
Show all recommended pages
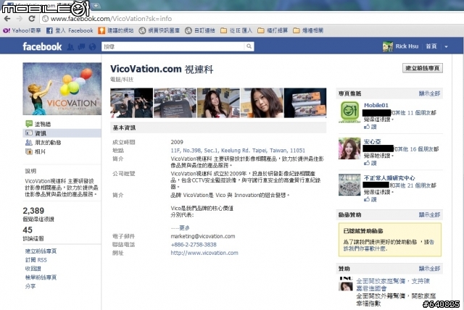tap(429, 93)
